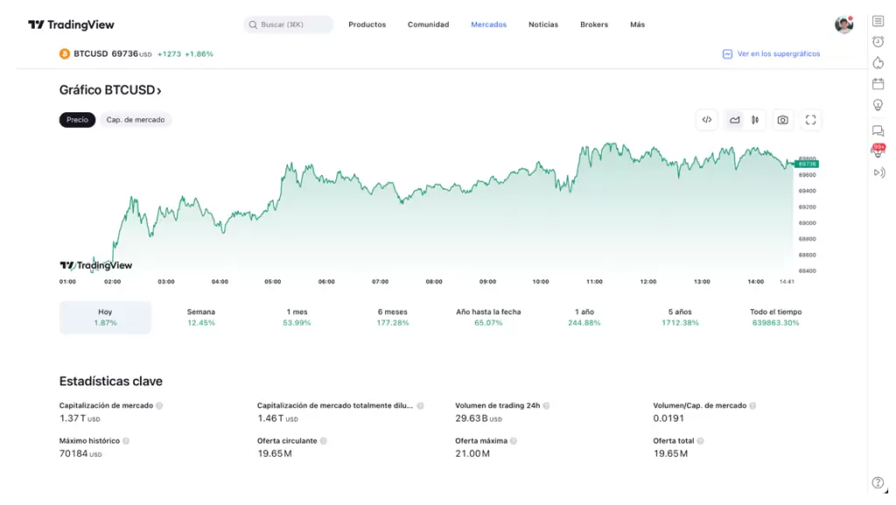The image size is (896, 505).
Task: Select the Semana time range
Action: click(x=201, y=317)
